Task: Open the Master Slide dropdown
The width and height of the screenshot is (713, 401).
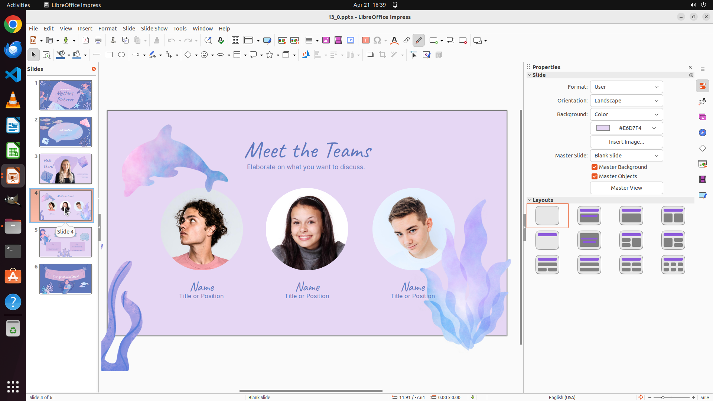Action: (x=626, y=156)
